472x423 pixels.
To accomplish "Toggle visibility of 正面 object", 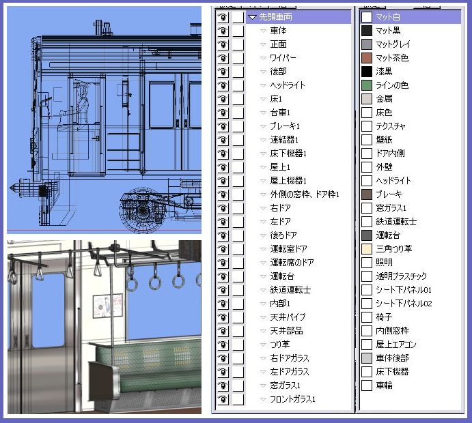I will click(x=223, y=44).
